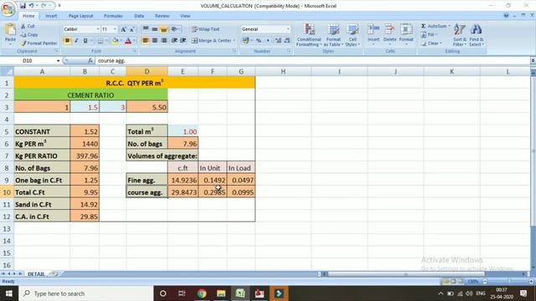
Task: Toggle Align Text Left
Action: click(x=146, y=41)
